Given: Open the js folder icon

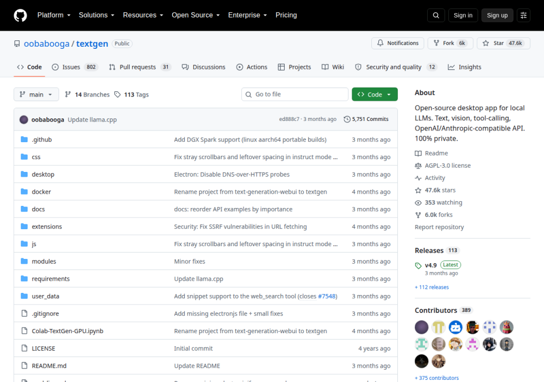Looking at the screenshot, I should 24,244.
